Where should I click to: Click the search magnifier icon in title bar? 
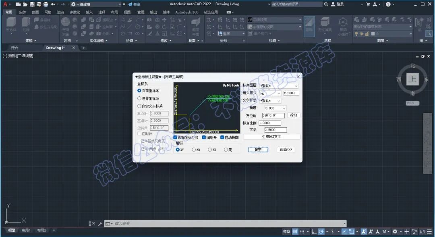click(x=326, y=4)
